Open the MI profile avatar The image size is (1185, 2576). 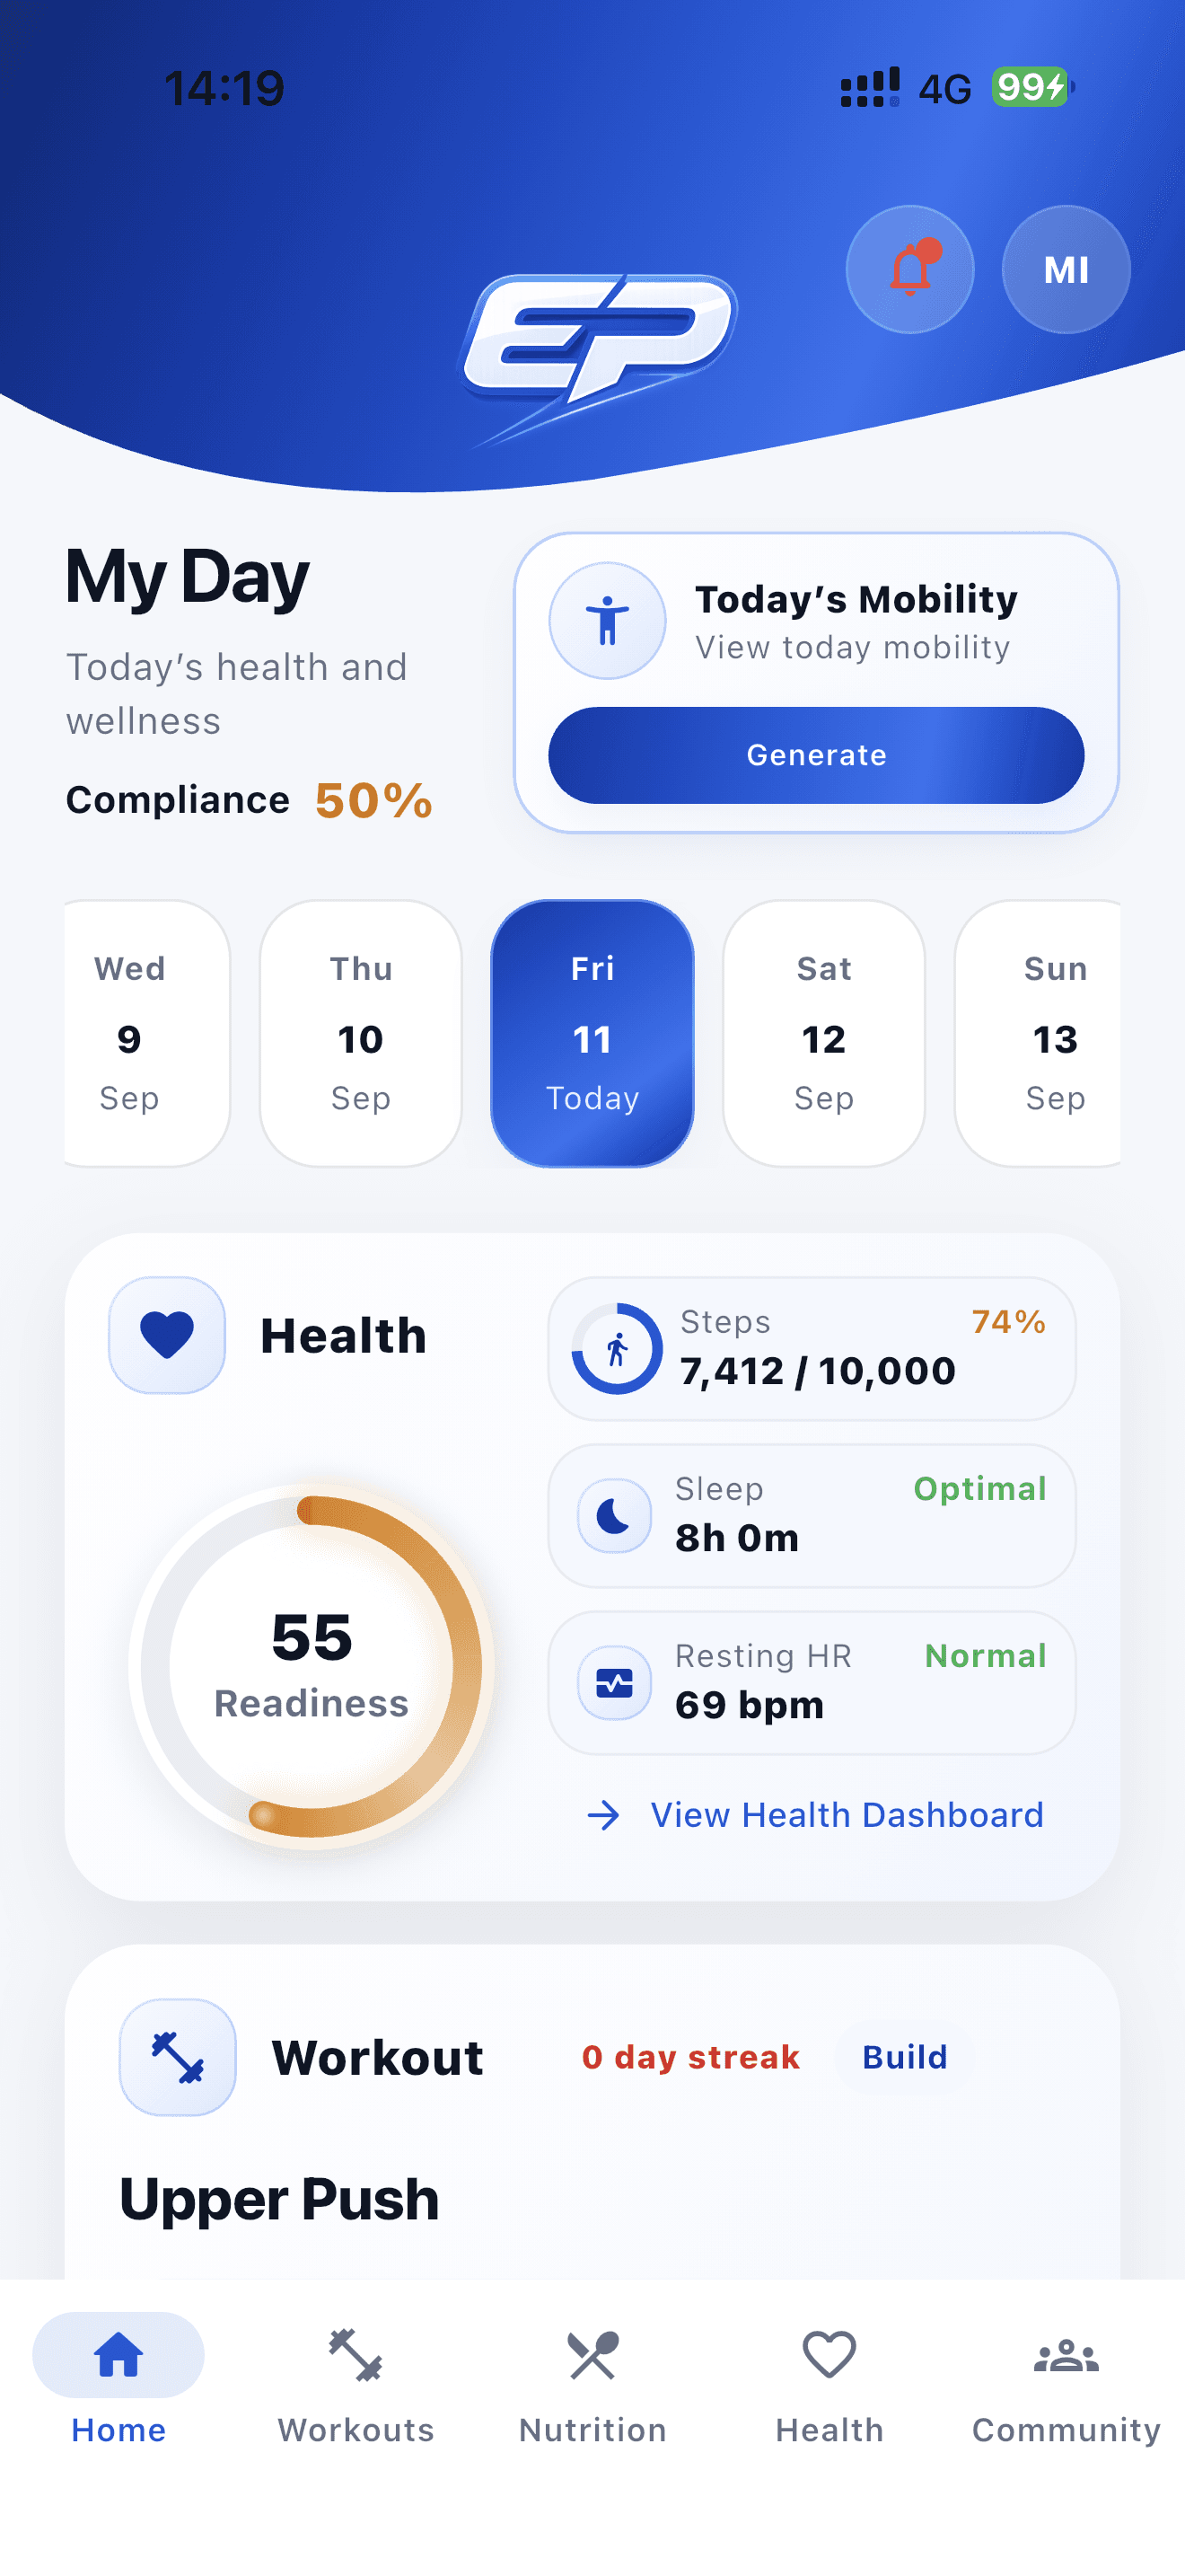click(1066, 269)
